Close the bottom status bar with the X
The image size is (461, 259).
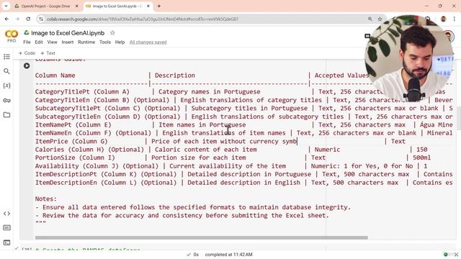[x=456, y=254]
